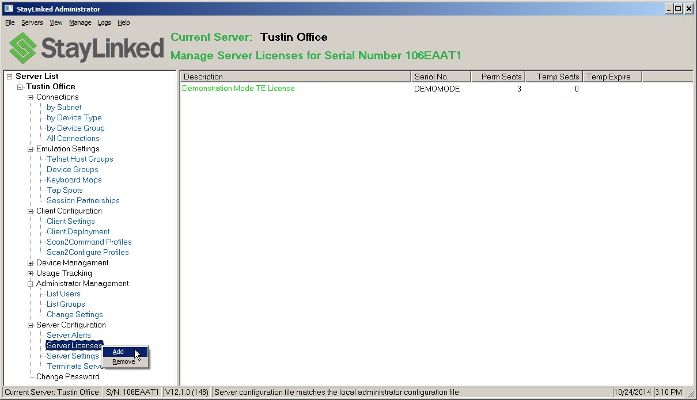Select Add from the context menu
Viewport: 697px width, 400px height.
[118, 351]
